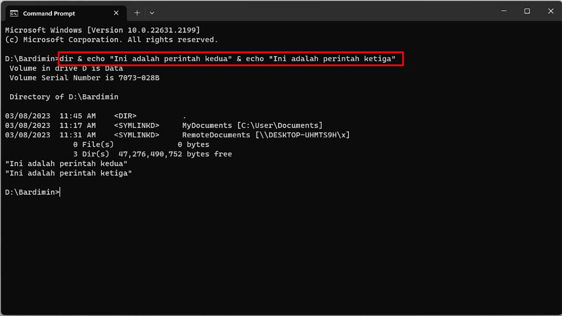Close the Command Prompt tab with its X
562x316 pixels.
coord(116,13)
